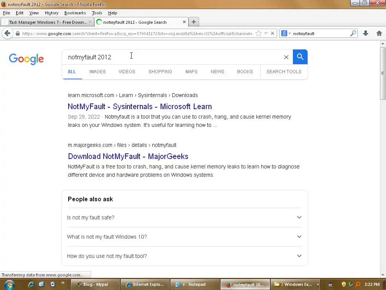The width and height of the screenshot is (386, 290).
Task: Launch Internet Explorer from quick launch
Action: point(31,284)
